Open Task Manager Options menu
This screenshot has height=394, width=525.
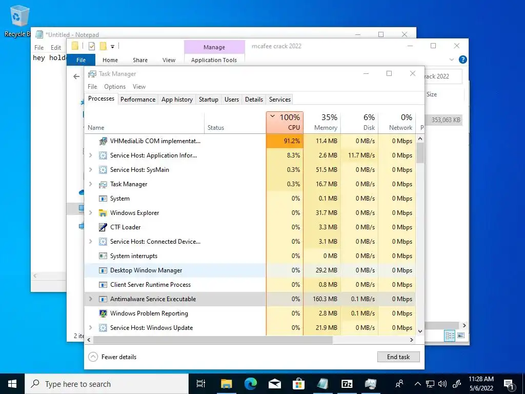[x=115, y=87]
